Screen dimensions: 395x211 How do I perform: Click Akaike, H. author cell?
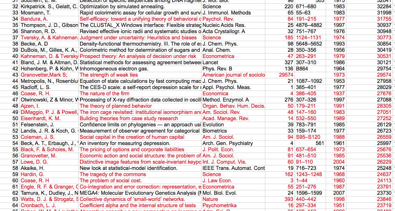[49, 168]
